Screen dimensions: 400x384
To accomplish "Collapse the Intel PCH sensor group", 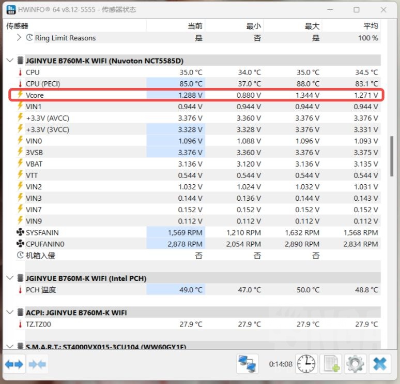I will click(10, 278).
